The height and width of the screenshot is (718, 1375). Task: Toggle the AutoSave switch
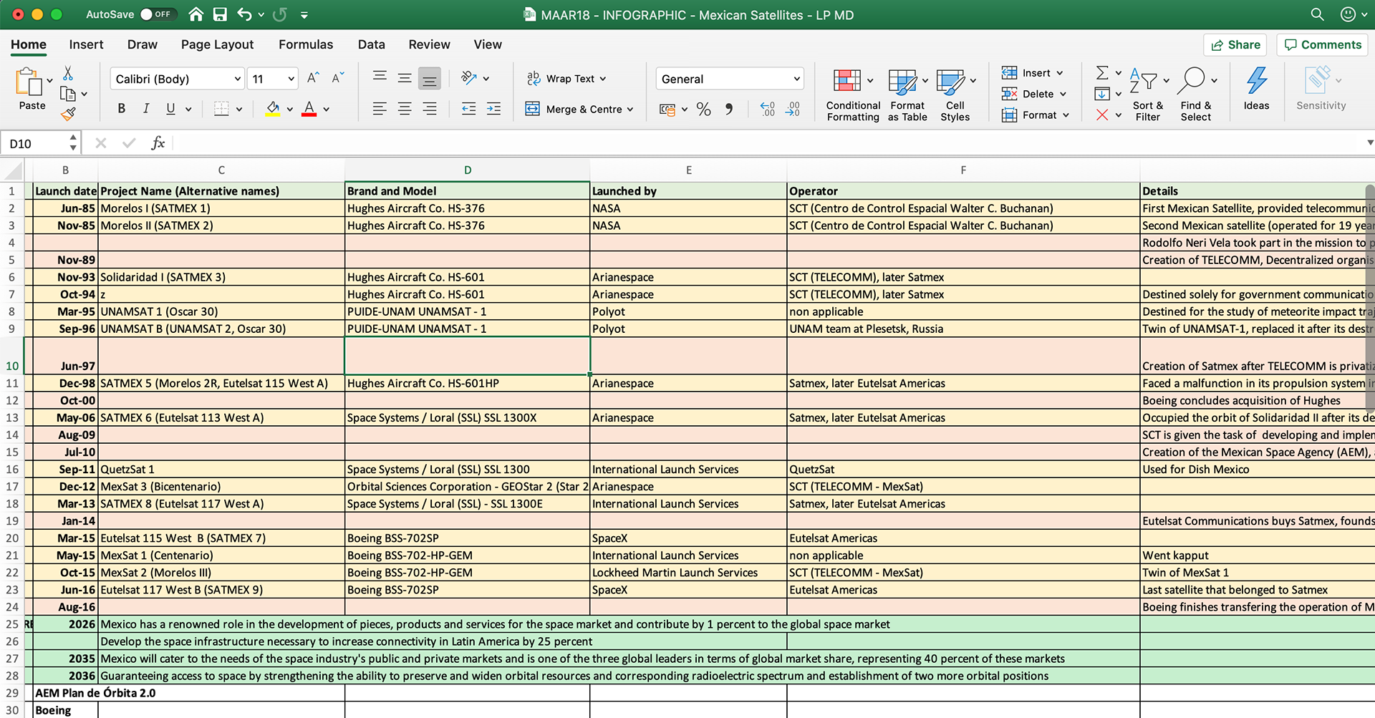click(157, 14)
